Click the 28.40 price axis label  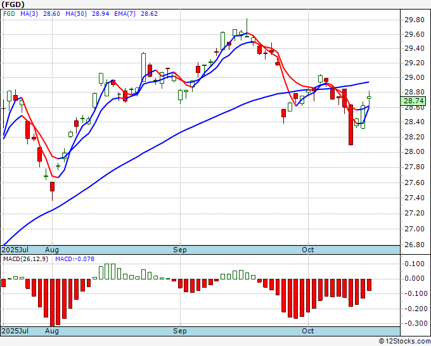[415, 122]
